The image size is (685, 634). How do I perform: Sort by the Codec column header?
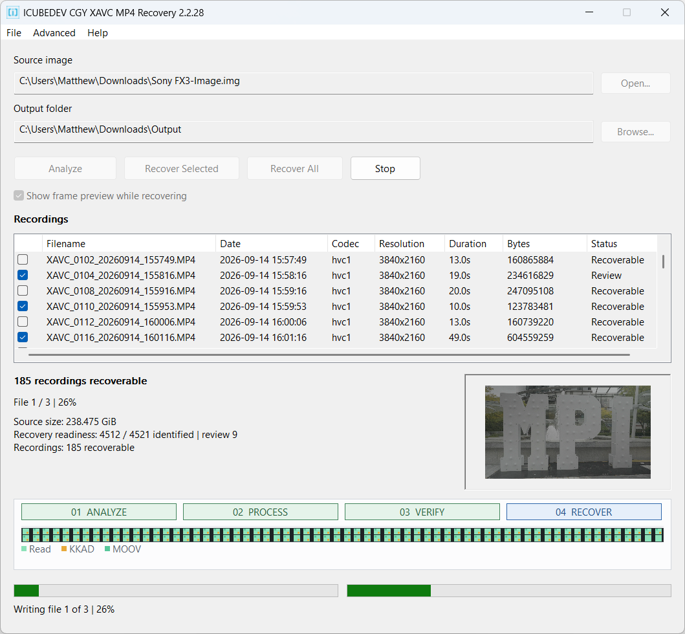tap(351, 243)
